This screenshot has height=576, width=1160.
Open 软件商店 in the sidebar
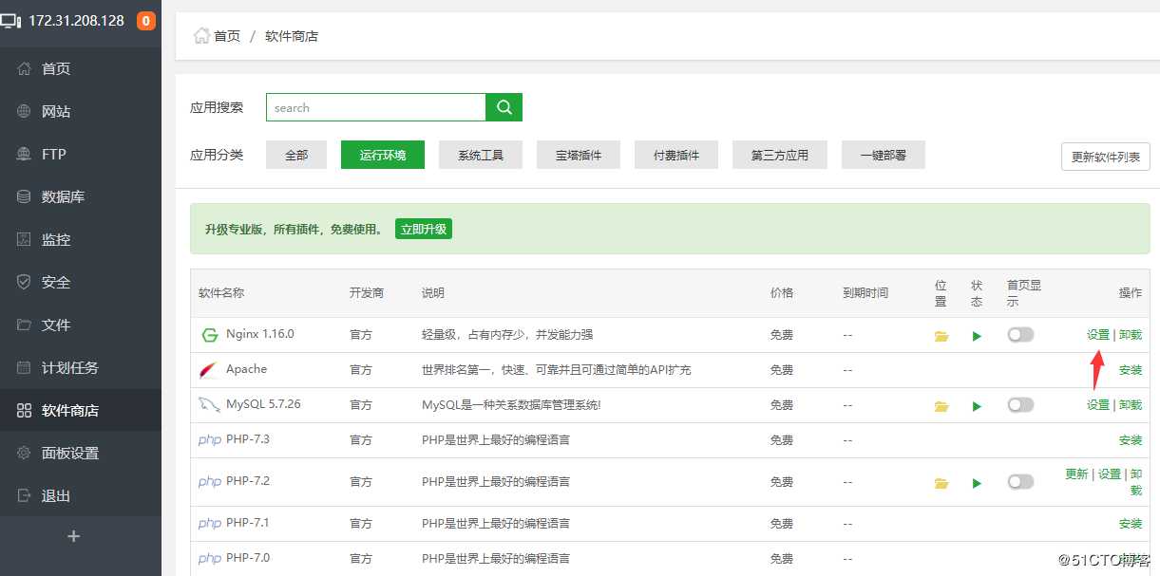(81, 410)
